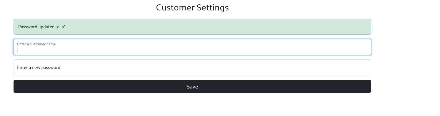Focus the customer name input field
Viewport: 440px width, 116px height.
[192, 47]
